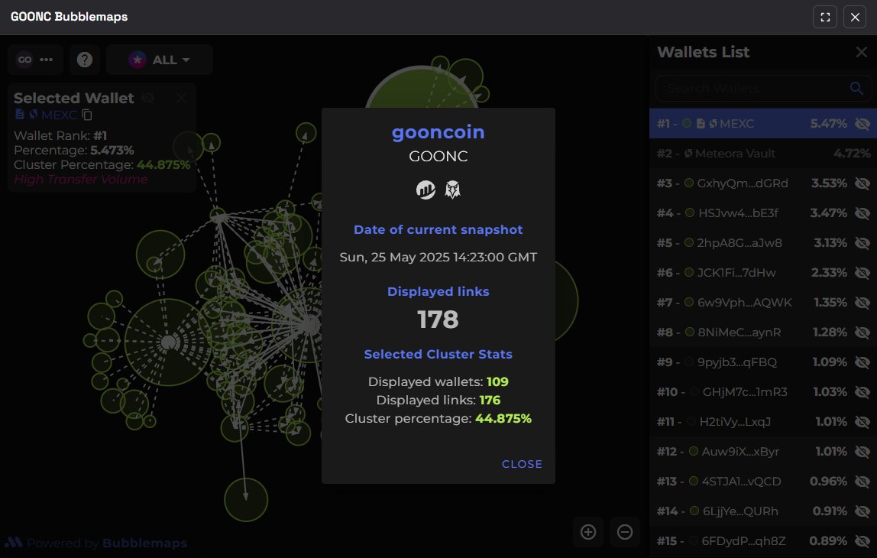Click the gooncoin title link

tap(438, 132)
